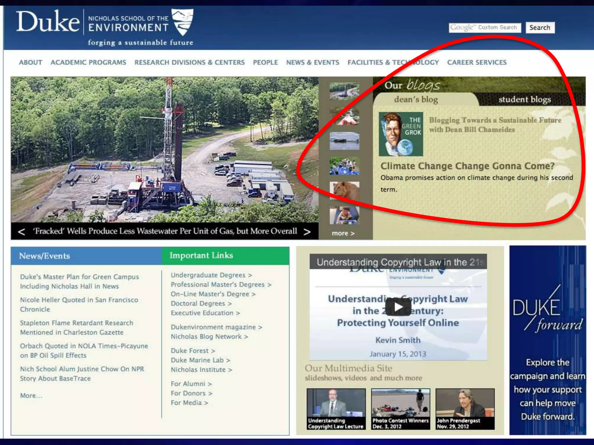Open the Duke Forward campaign banner
594x445 pixels.
point(547,340)
